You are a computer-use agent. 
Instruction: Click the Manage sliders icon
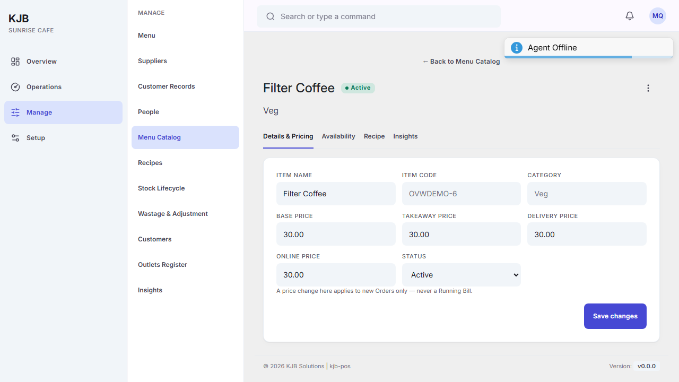pyautogui.click(x=15, y=112)
